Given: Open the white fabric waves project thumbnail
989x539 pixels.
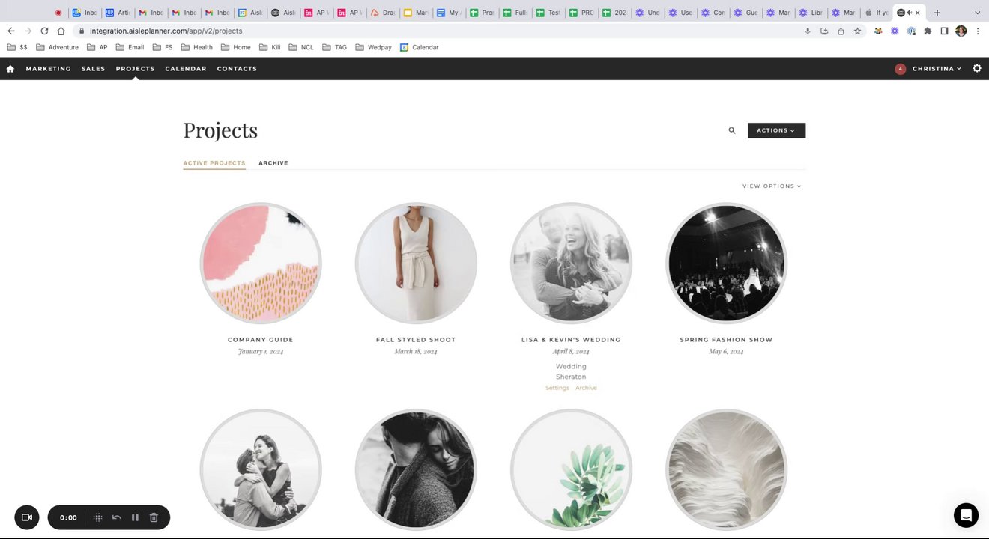Looking at the screenshot, I should point(726,469).
